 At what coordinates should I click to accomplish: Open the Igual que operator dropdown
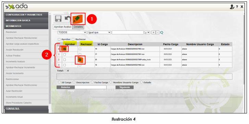[x=99, y=32]
